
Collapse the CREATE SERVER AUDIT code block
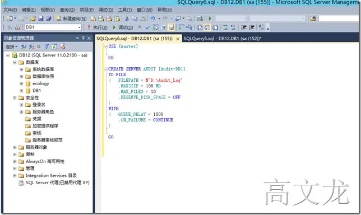[x=107, y=69]
